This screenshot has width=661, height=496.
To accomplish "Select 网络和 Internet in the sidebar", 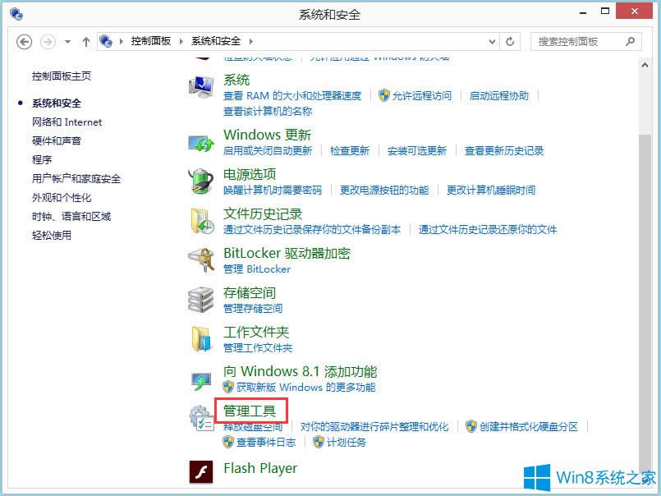I will (67, 122).
